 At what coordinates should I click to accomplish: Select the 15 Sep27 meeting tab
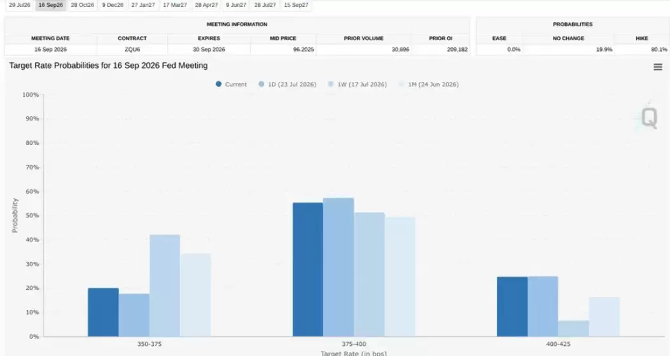pyautogui.click(x=296, y=5)
